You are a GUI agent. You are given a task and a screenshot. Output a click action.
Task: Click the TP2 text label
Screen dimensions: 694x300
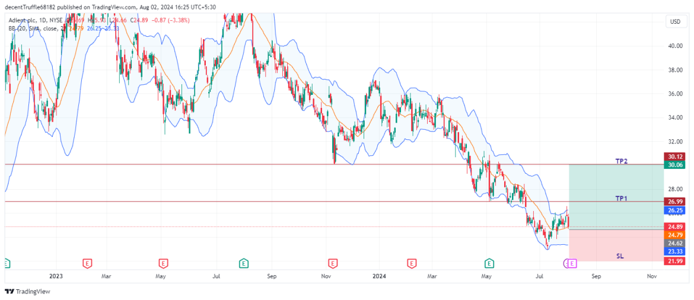621,161
